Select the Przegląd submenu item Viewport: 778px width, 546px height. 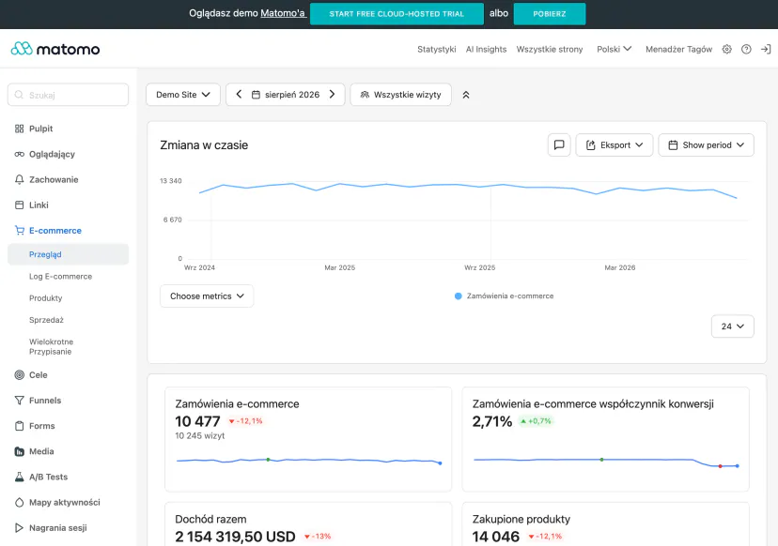tap(69, 254)
